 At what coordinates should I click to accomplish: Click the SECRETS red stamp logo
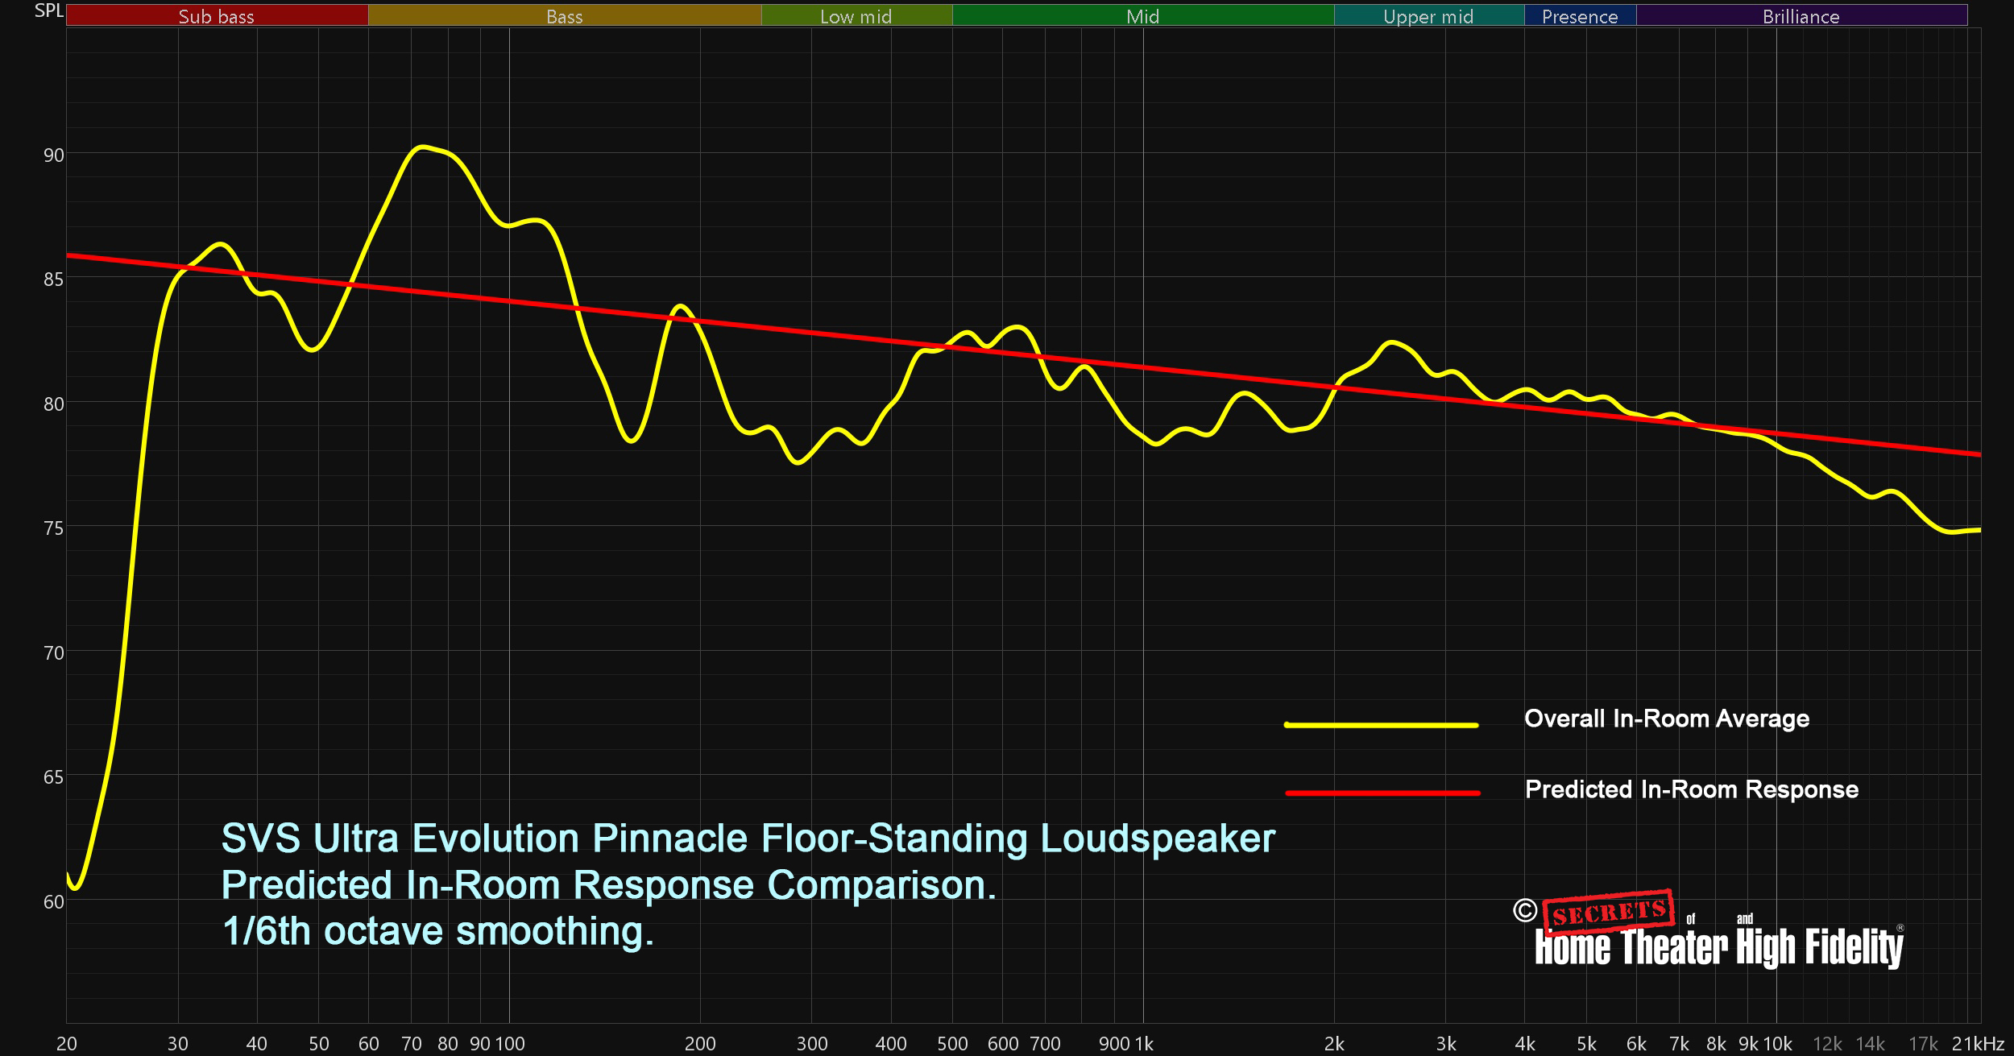click(x=1609, y=913)
